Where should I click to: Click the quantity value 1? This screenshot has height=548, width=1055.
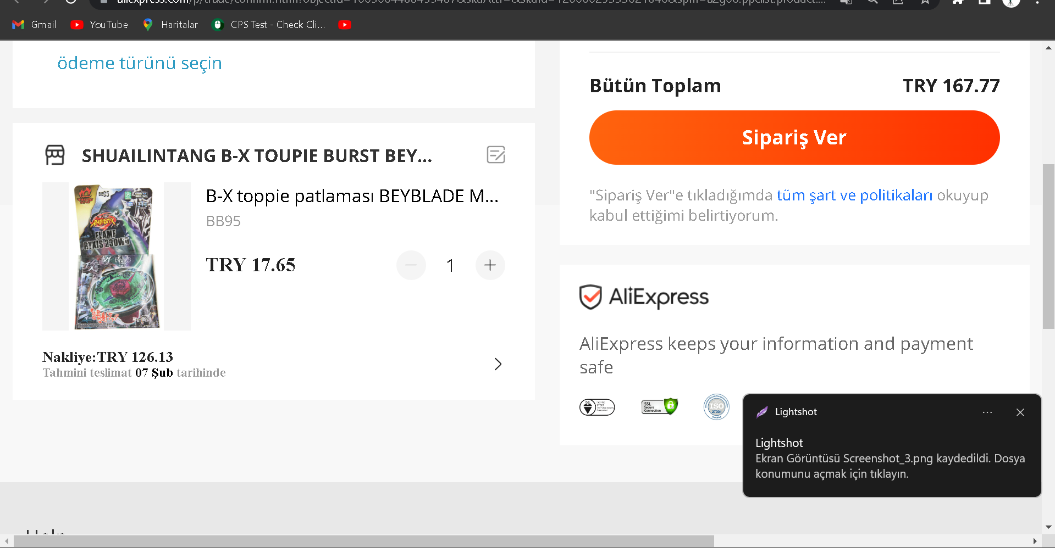click(x=450, y=266)
